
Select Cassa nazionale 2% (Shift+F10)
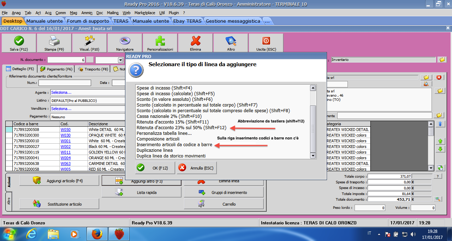coord(169,116)
